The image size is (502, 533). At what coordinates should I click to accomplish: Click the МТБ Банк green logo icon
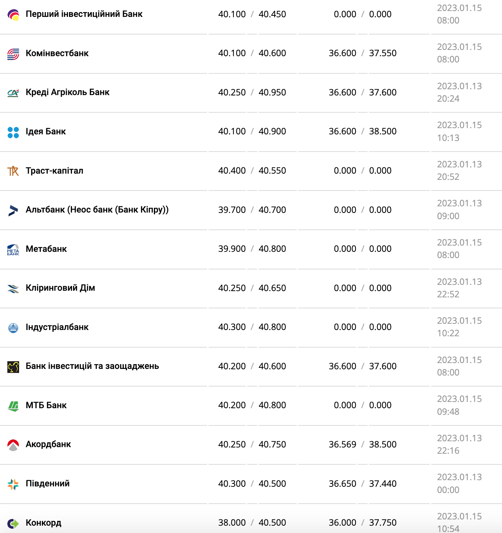point(13,406)
